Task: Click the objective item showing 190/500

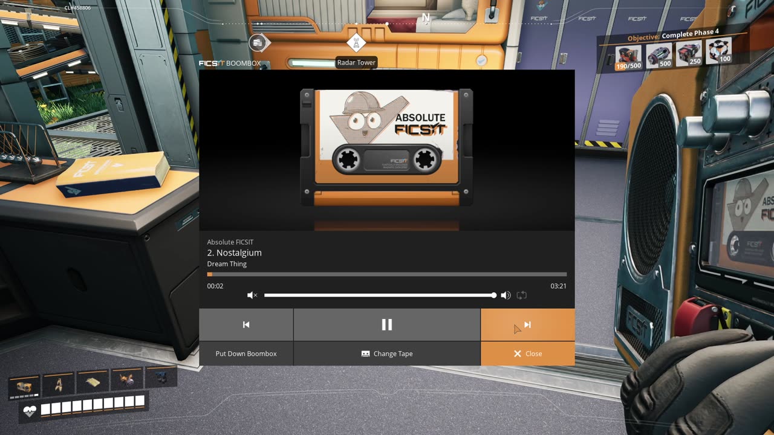Action: 628,58
